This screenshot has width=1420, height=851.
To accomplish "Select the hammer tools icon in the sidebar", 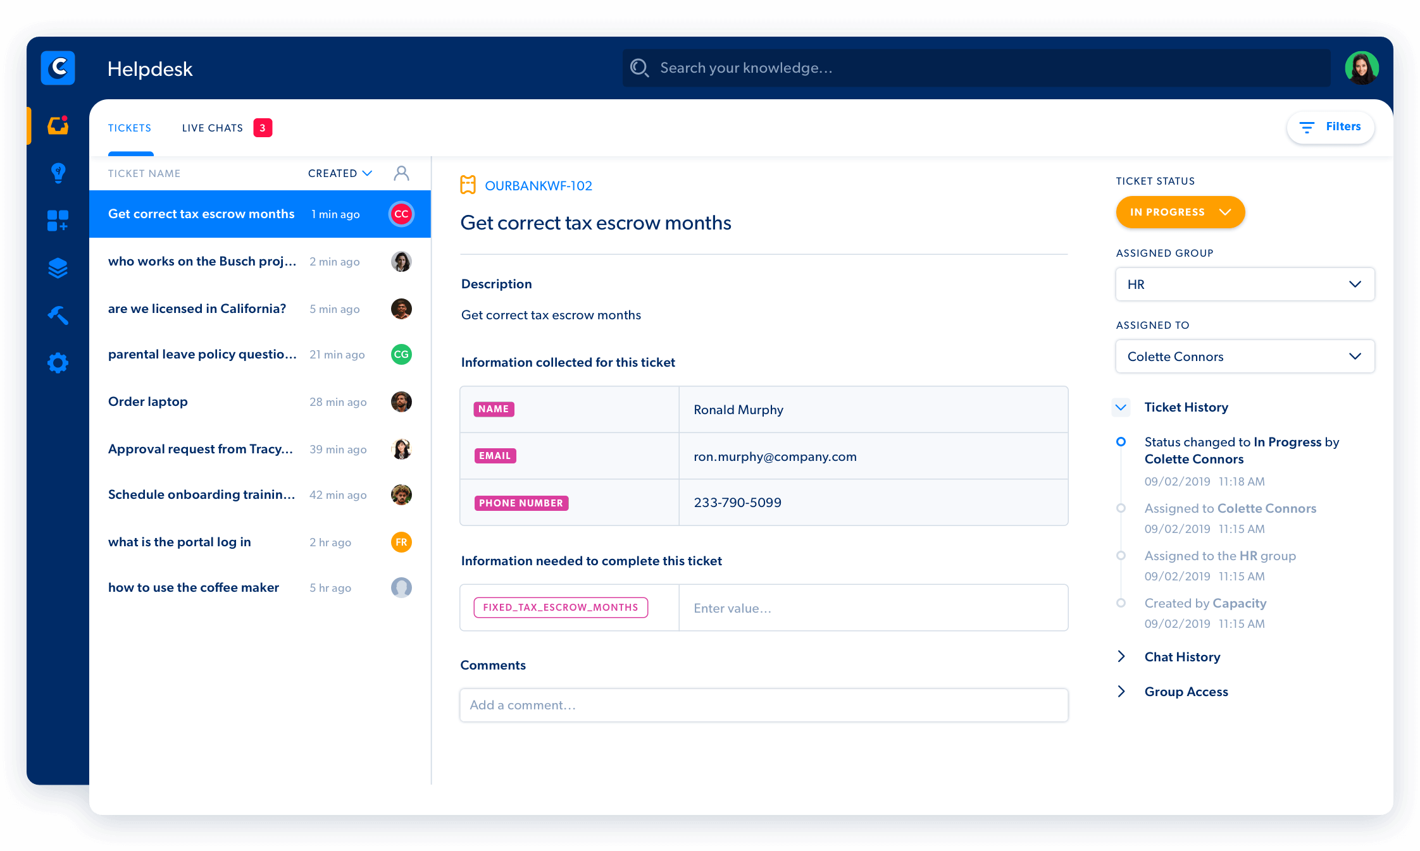I will pyautogui.click(x=58, y=315).
